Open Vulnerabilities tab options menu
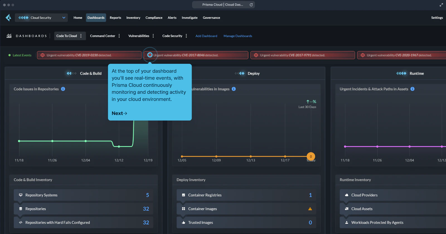The width and height of the screenshot is (446, 234). pos(153,36)
